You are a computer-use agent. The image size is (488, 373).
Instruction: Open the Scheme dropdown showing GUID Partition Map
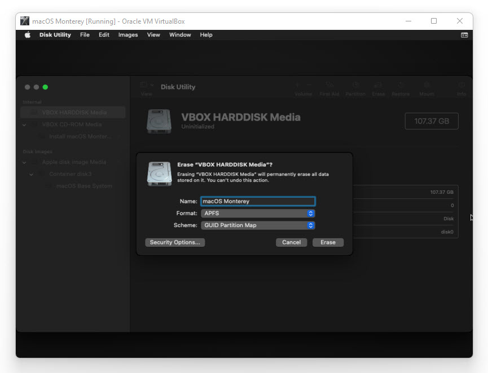[x=258, y=225]
